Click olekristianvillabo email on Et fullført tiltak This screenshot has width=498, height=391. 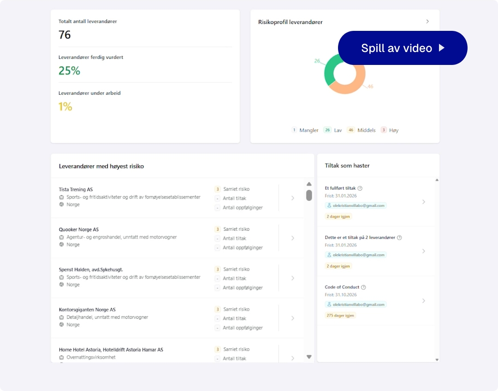coord(358,205)
